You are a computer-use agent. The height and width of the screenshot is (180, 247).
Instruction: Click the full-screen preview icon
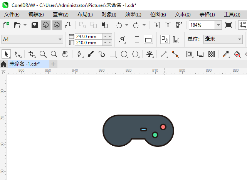pos(229,25)
